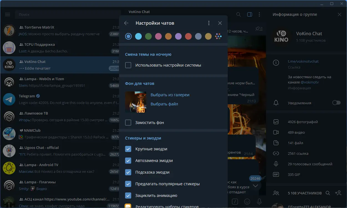Click the chat background thumbnail preview
The image size is (347, 208).
click(x=136, y=102)
